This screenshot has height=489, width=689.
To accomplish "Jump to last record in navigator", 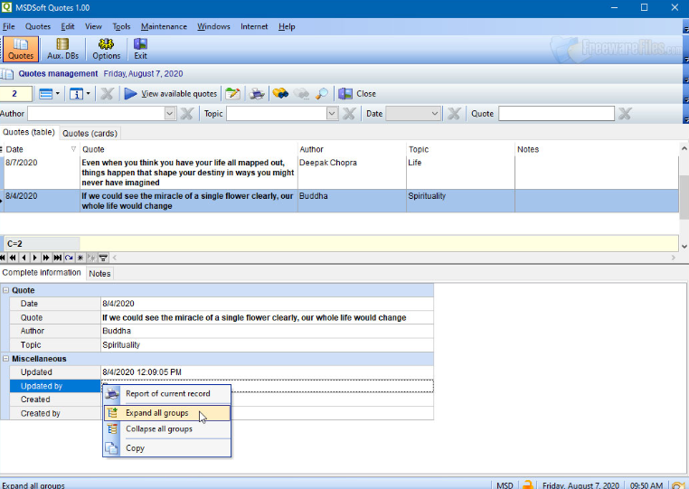I will coord(57,258).
